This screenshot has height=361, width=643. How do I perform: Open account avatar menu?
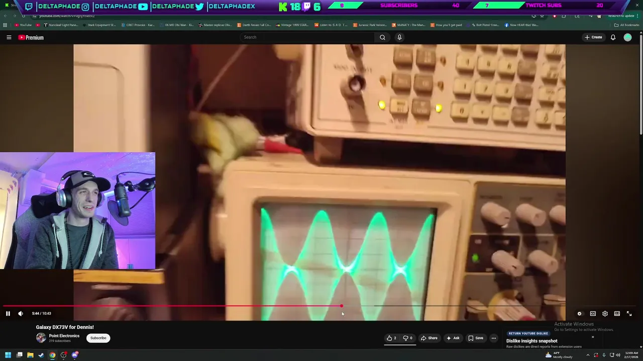coord(627,37)
